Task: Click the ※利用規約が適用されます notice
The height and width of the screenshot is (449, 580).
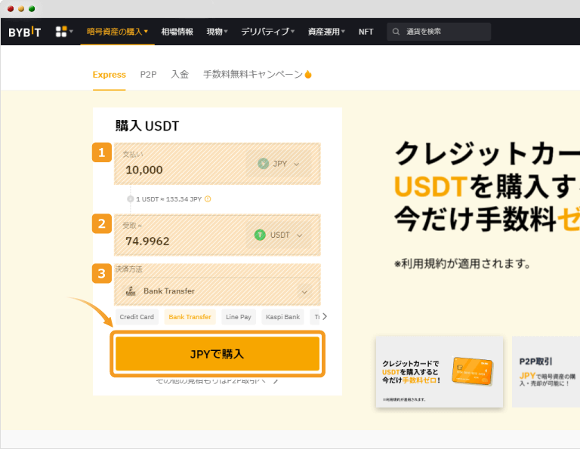Action: tap(463, 264)
